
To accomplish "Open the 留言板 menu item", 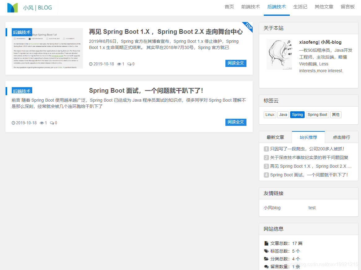I will (347, 6).
